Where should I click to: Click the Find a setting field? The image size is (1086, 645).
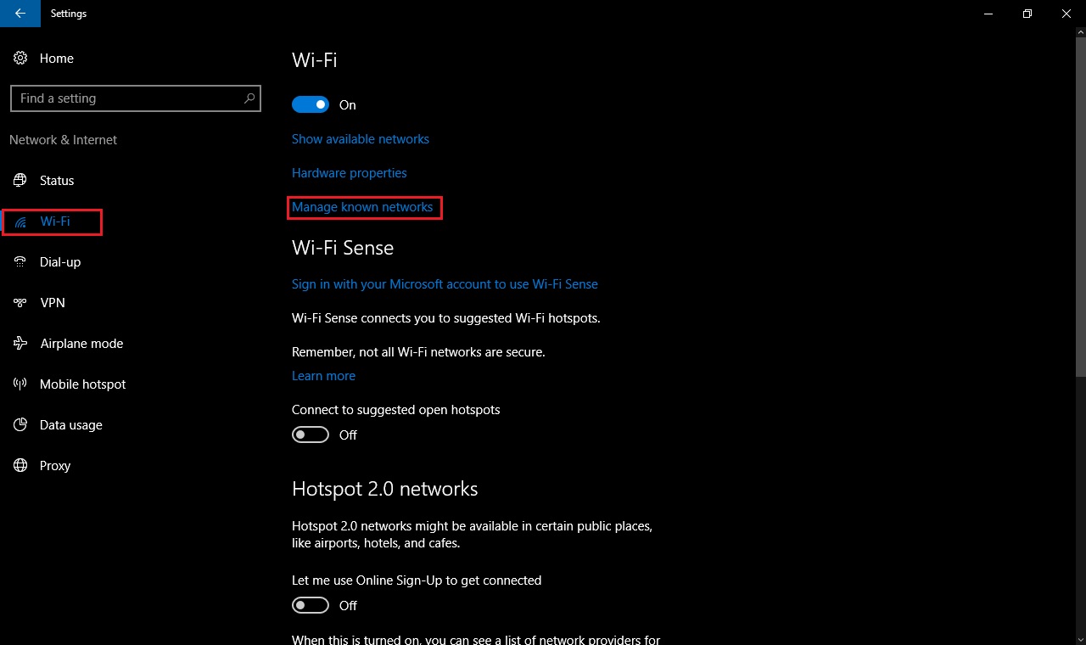click(x=127, y=98)
